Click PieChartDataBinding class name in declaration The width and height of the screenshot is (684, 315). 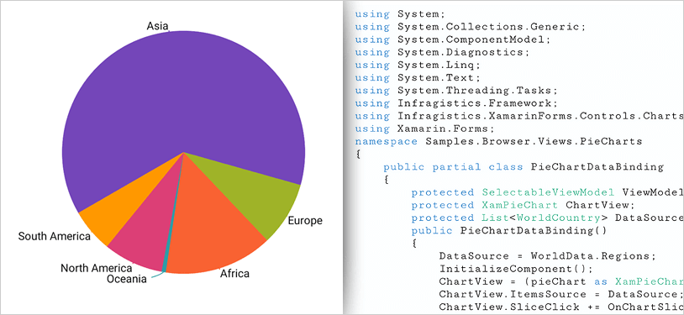[597, 167]
